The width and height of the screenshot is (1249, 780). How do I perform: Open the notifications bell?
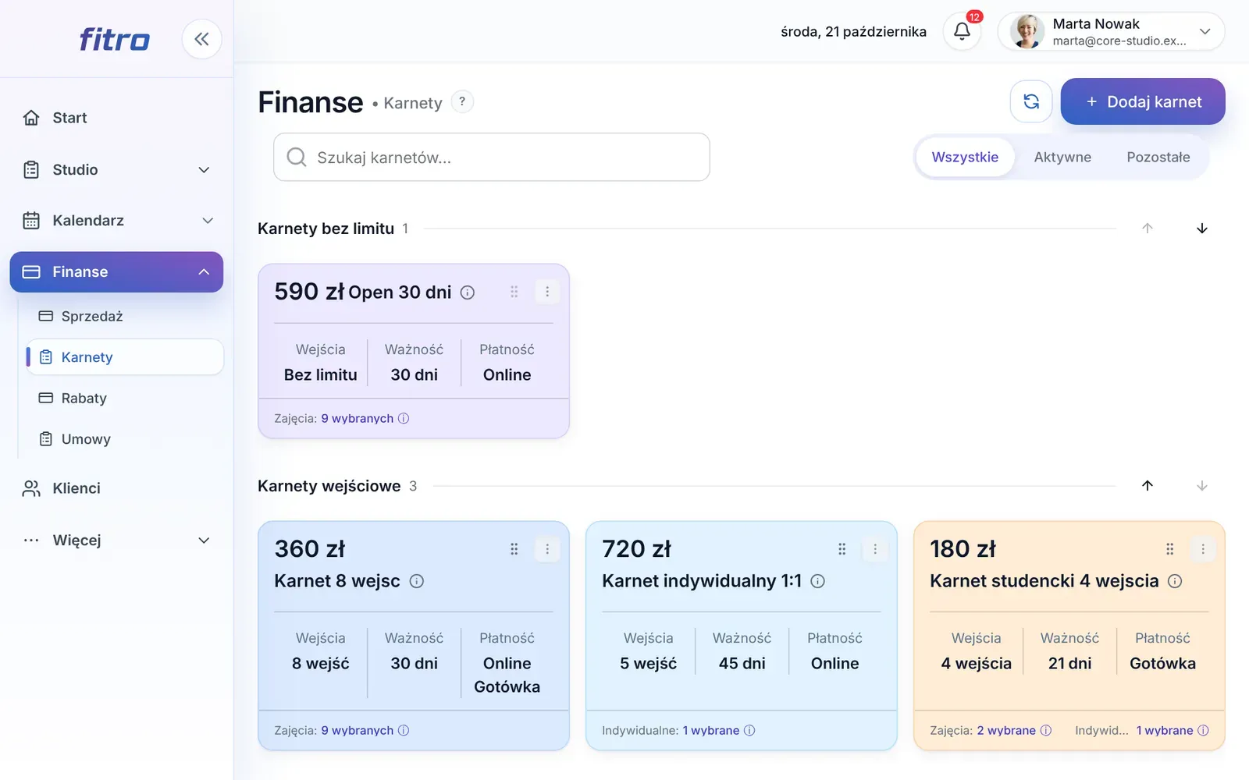pos(962,31)
